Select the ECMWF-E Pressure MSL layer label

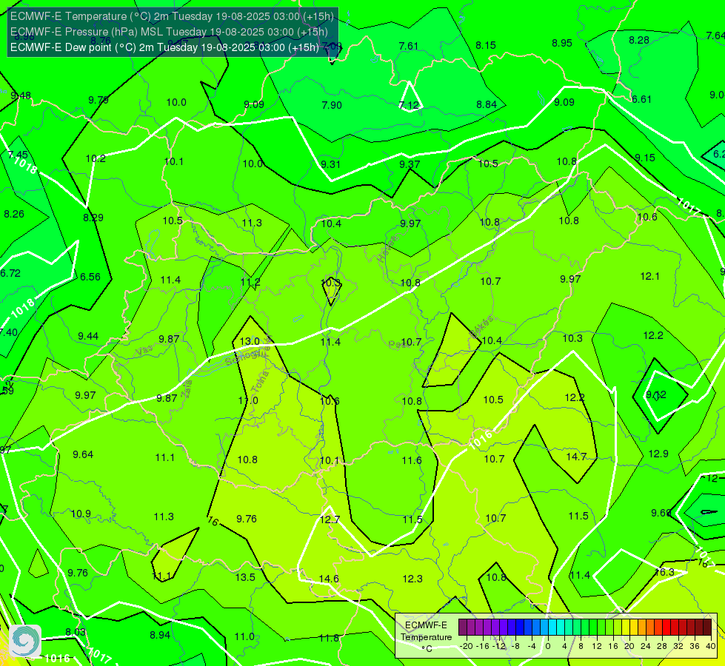[170, 32]
